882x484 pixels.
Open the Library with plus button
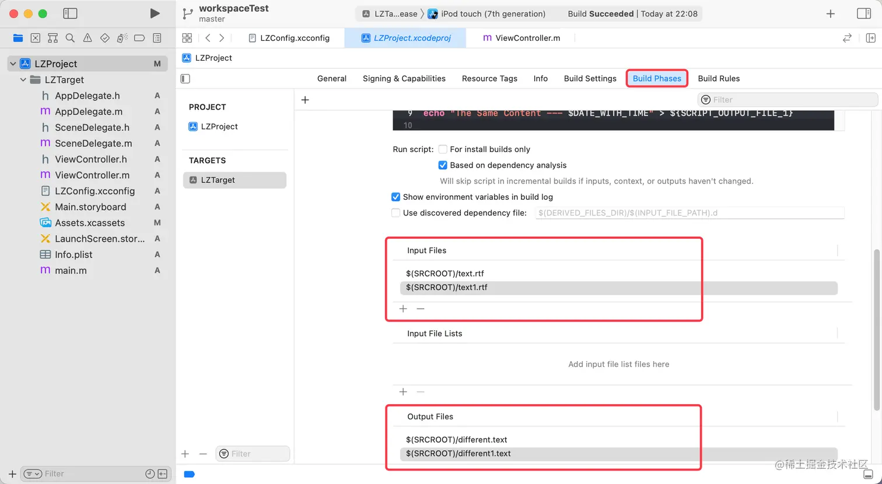pos(831,13)
